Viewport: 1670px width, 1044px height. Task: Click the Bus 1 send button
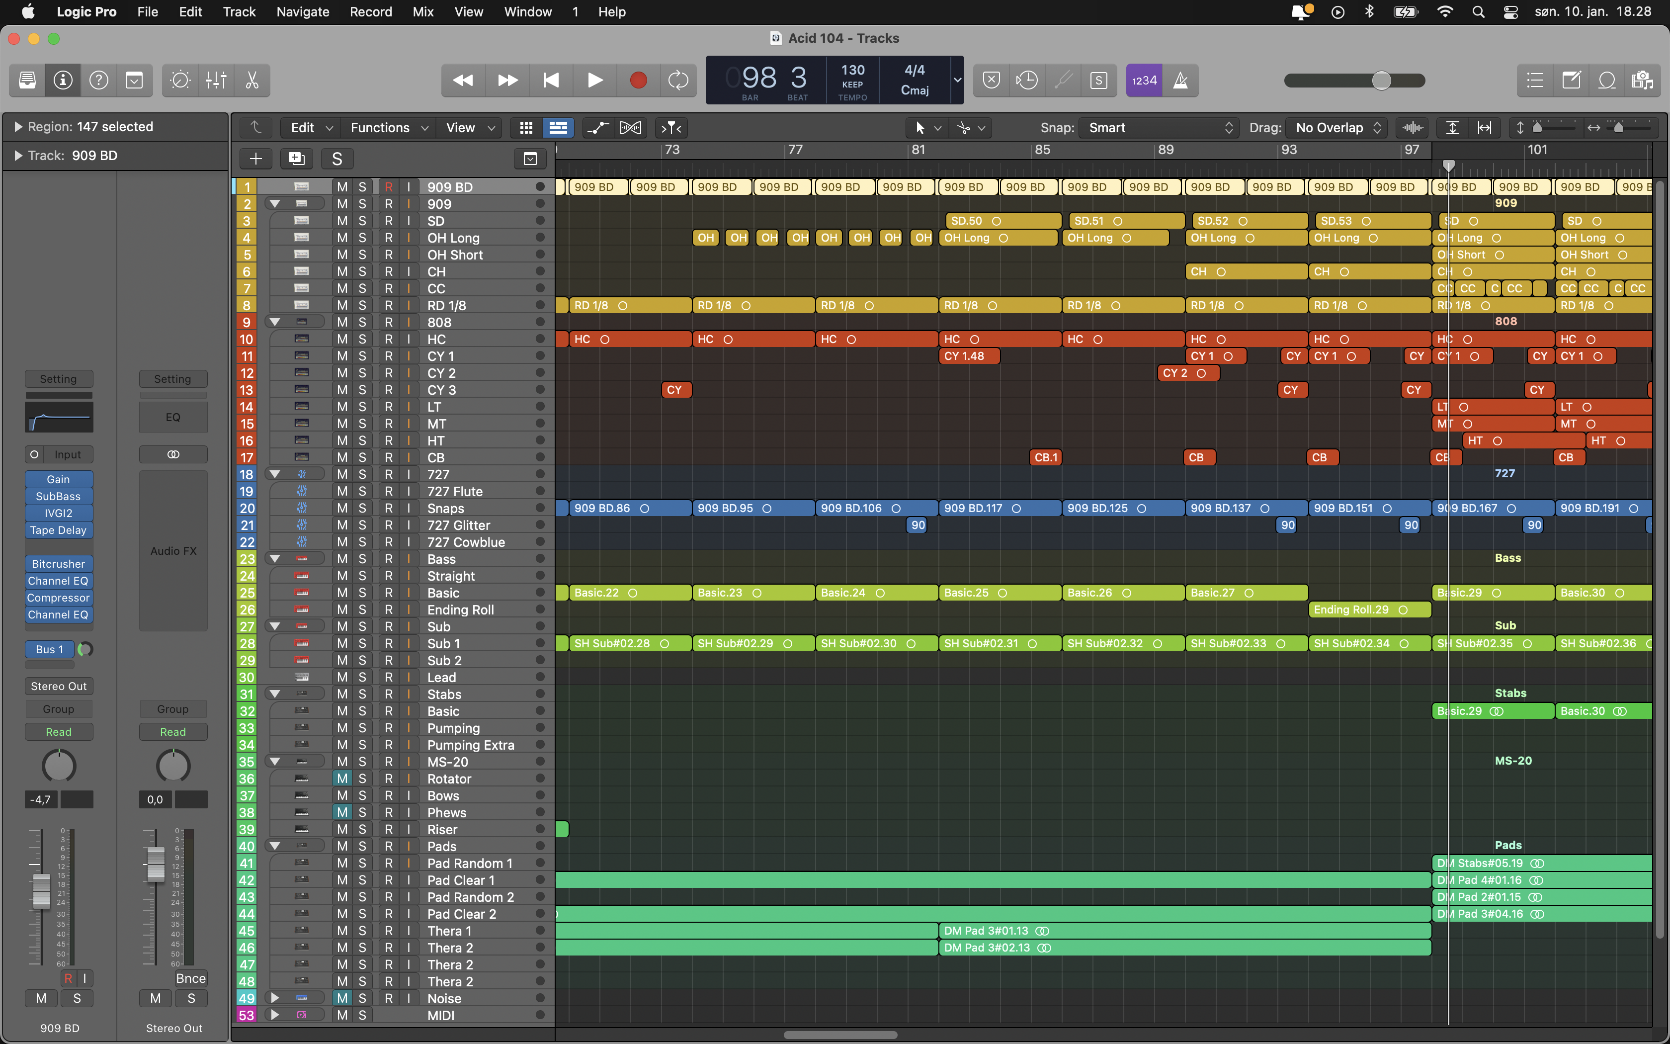tap(49, 649)
